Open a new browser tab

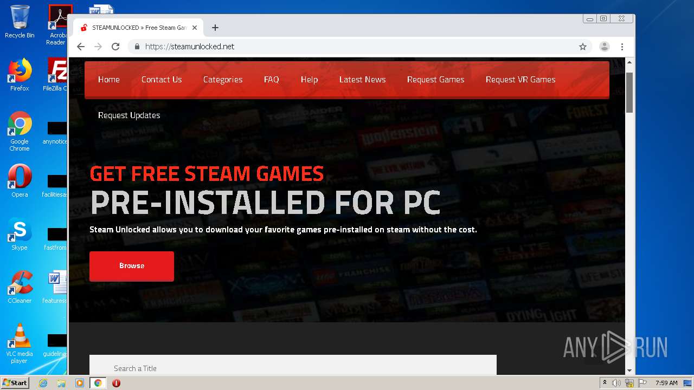point(215,28)
